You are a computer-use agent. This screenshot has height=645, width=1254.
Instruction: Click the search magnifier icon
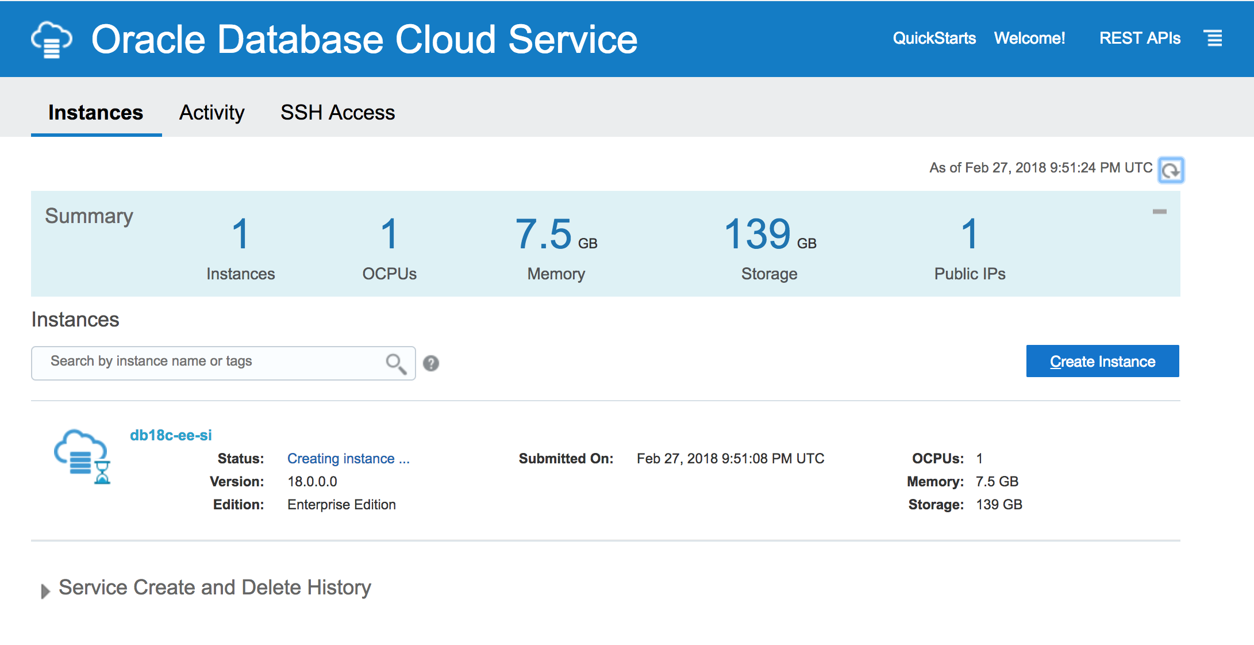click(x=396, y=363)
